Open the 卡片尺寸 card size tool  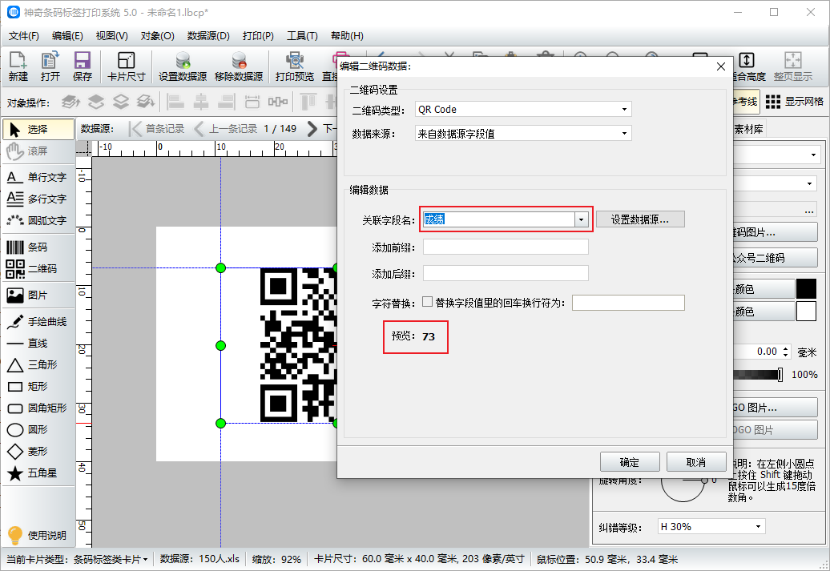(126, 66)
